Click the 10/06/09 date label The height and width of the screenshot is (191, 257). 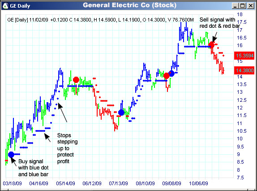[x=198, y=183]
